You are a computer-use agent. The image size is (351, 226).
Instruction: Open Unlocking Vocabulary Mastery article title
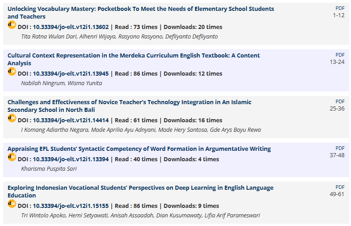[141, 13]
